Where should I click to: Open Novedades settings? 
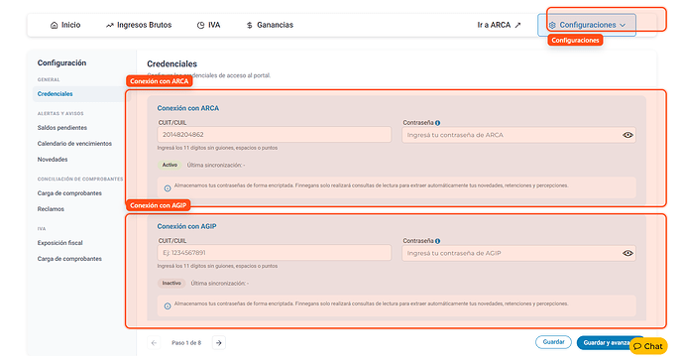53,160
